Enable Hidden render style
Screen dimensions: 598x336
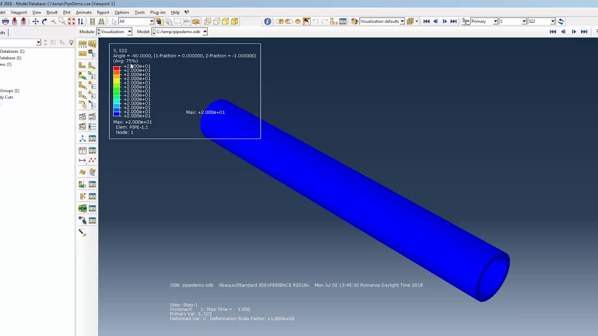217,21
